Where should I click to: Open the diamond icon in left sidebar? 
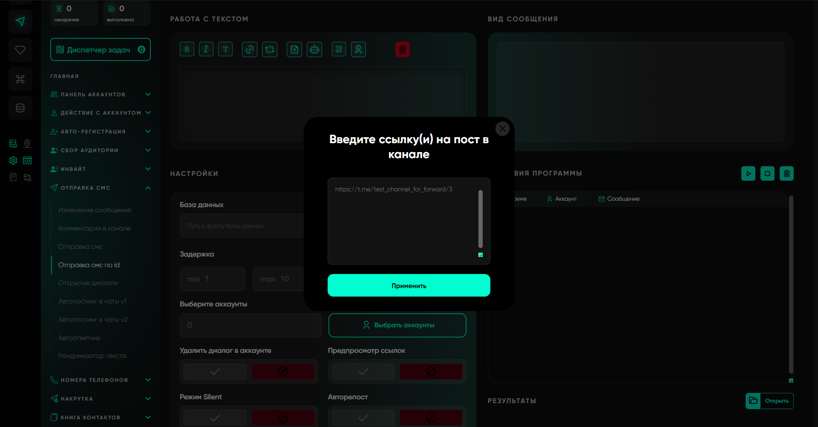(20, 50)
